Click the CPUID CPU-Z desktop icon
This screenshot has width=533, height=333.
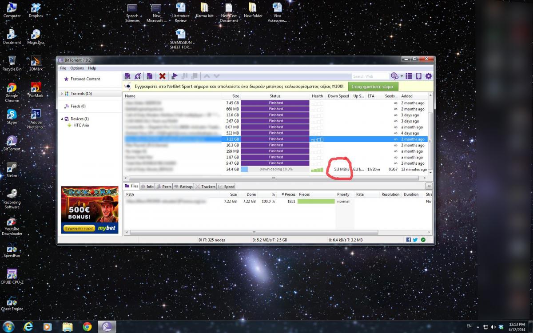click(12, 277)
